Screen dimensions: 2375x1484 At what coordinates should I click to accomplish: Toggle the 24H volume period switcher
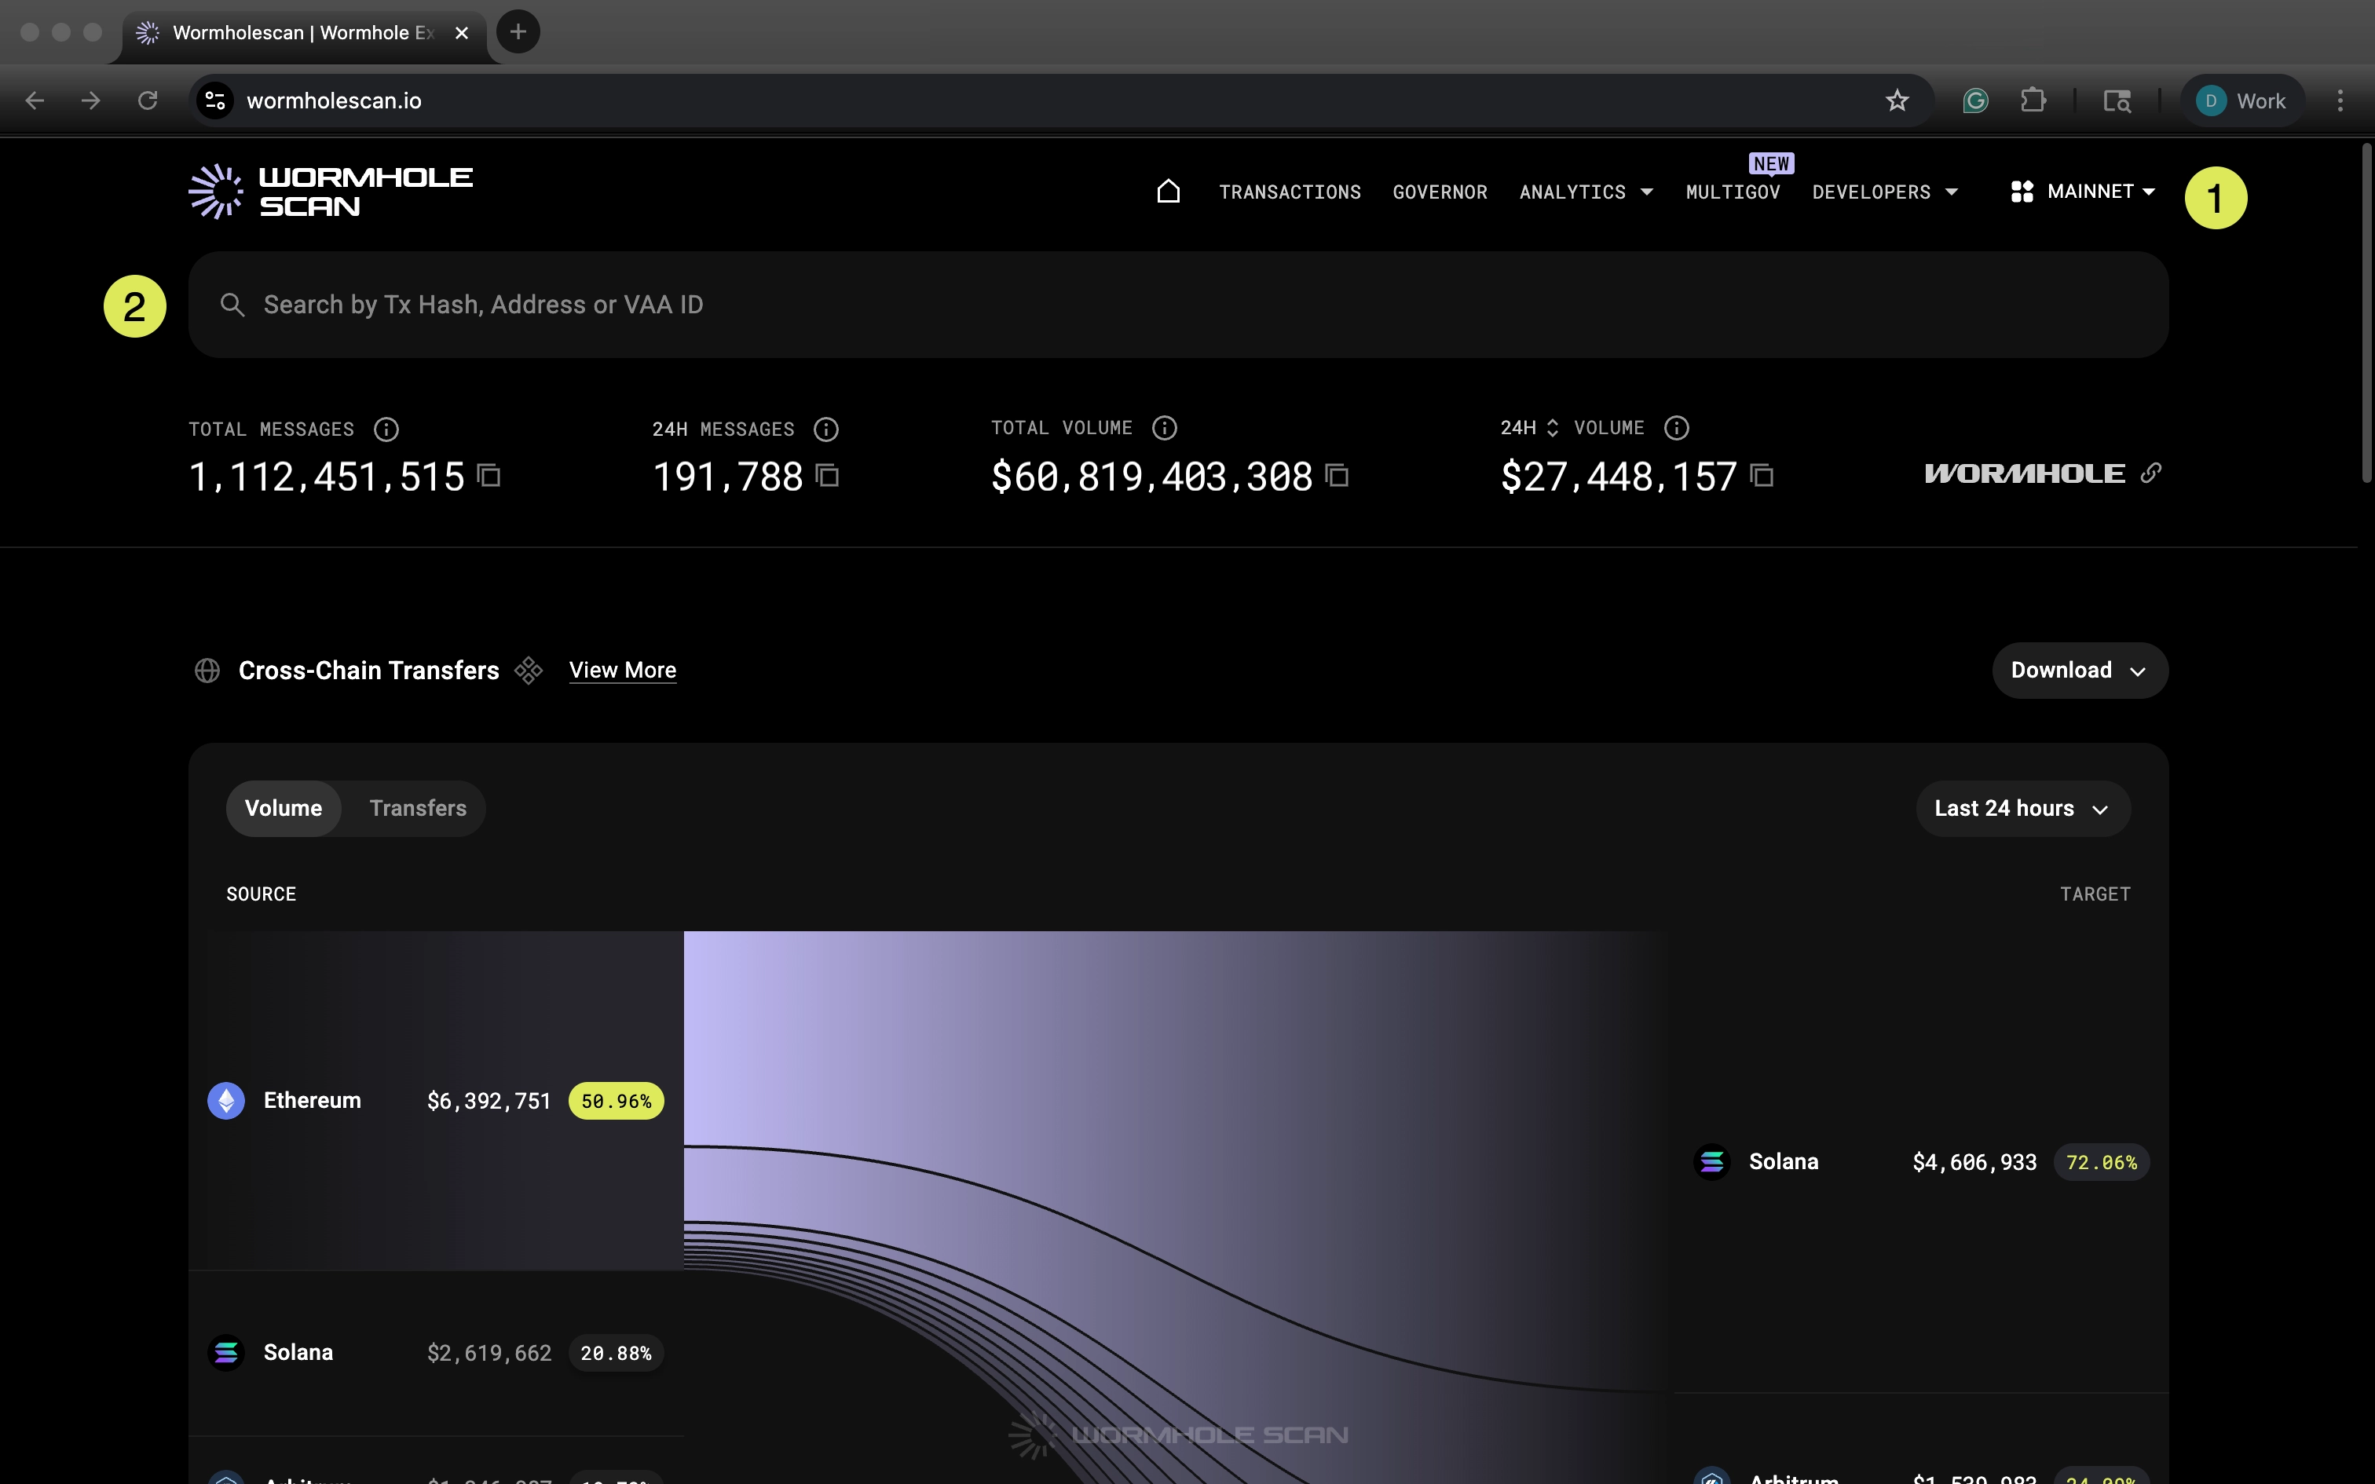tap(1553, 428)
